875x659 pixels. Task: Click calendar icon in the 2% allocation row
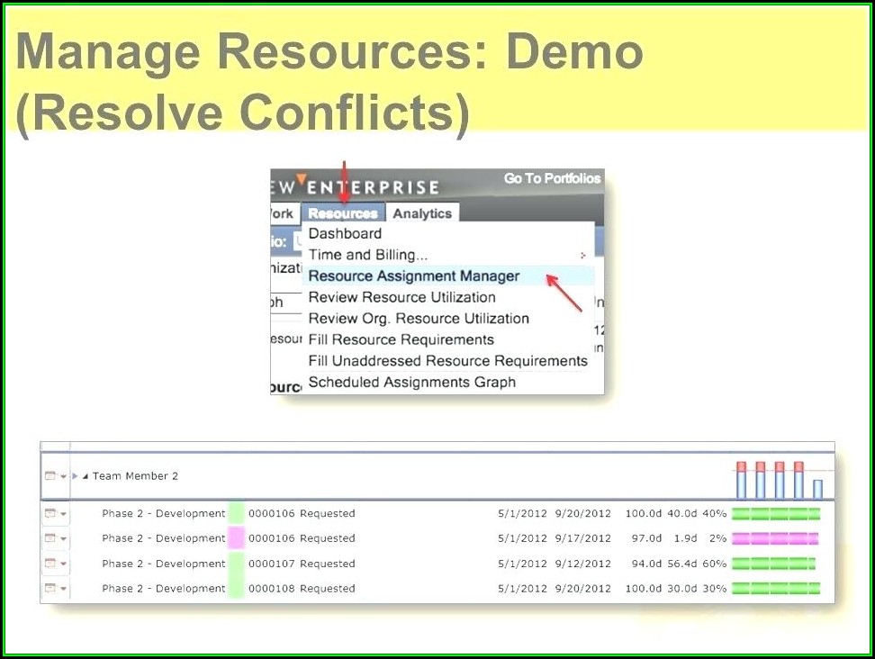(50, 538)
